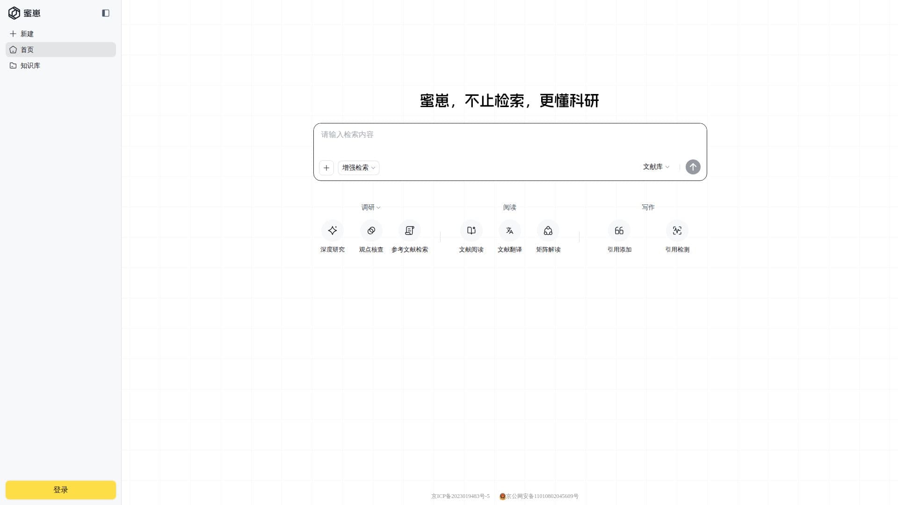Open 文献翻译 translate icon
Viewport: 898px width, 505px height.
point(510,231)
